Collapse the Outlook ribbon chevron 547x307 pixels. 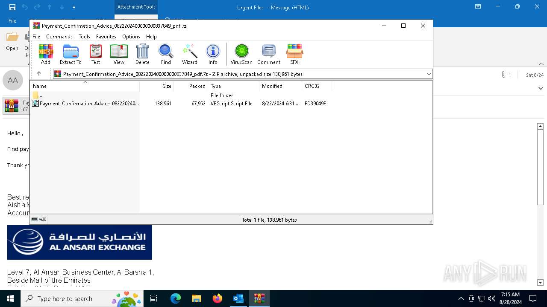point(541,64)
